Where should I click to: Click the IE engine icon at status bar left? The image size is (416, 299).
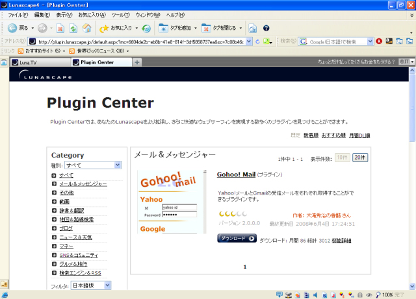[5, 294]
